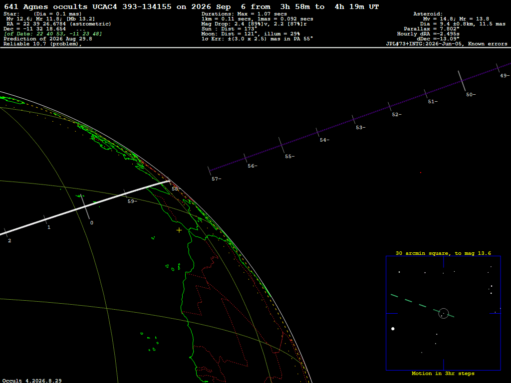Click the Occult 4.2026.8.29 version text
The width and height of the screenshot is (511, 383).
(x=32, y=381)
